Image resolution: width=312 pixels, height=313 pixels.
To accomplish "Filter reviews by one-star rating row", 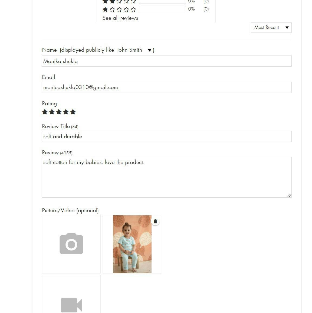I will (x=156, y=9).
